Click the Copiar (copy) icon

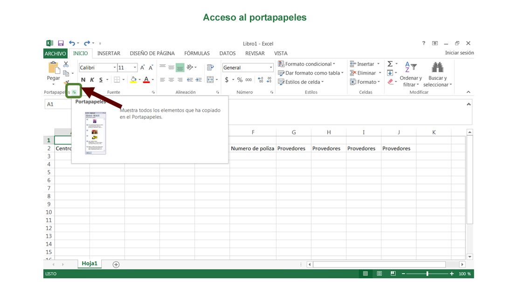pos(66,73)
